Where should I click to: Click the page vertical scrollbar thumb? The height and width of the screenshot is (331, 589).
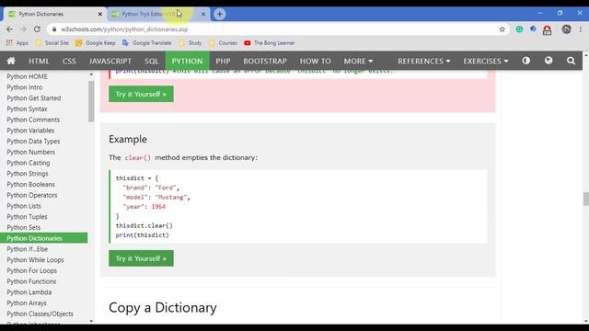click(585, 199)
